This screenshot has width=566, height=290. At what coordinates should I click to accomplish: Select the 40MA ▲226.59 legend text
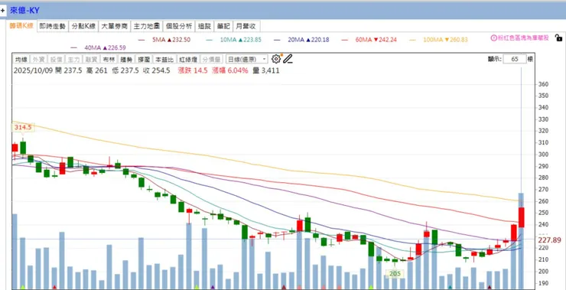[x=105, y=47]
